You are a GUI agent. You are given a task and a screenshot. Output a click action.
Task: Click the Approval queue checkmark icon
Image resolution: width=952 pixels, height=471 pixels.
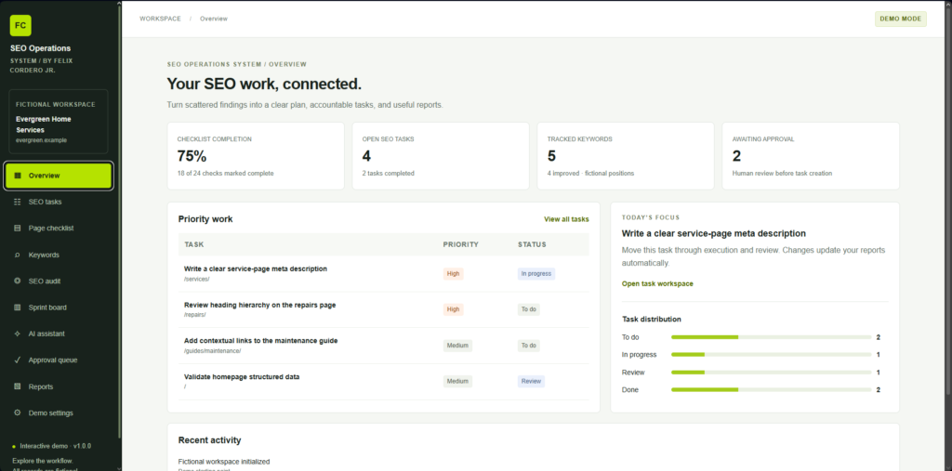pyautogui.click(x=17, y=360)
